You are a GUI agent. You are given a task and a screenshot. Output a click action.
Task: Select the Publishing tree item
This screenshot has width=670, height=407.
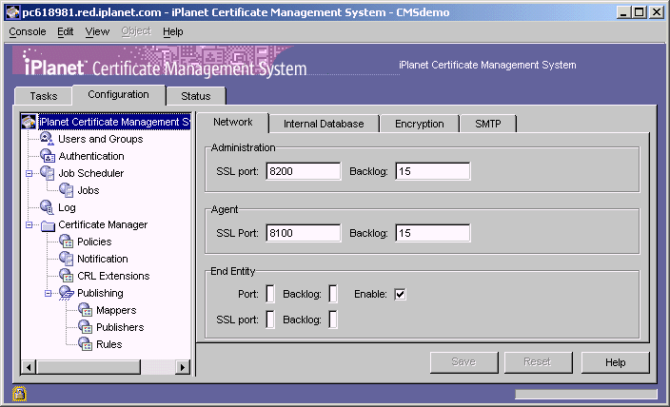[x=100, y=293]
